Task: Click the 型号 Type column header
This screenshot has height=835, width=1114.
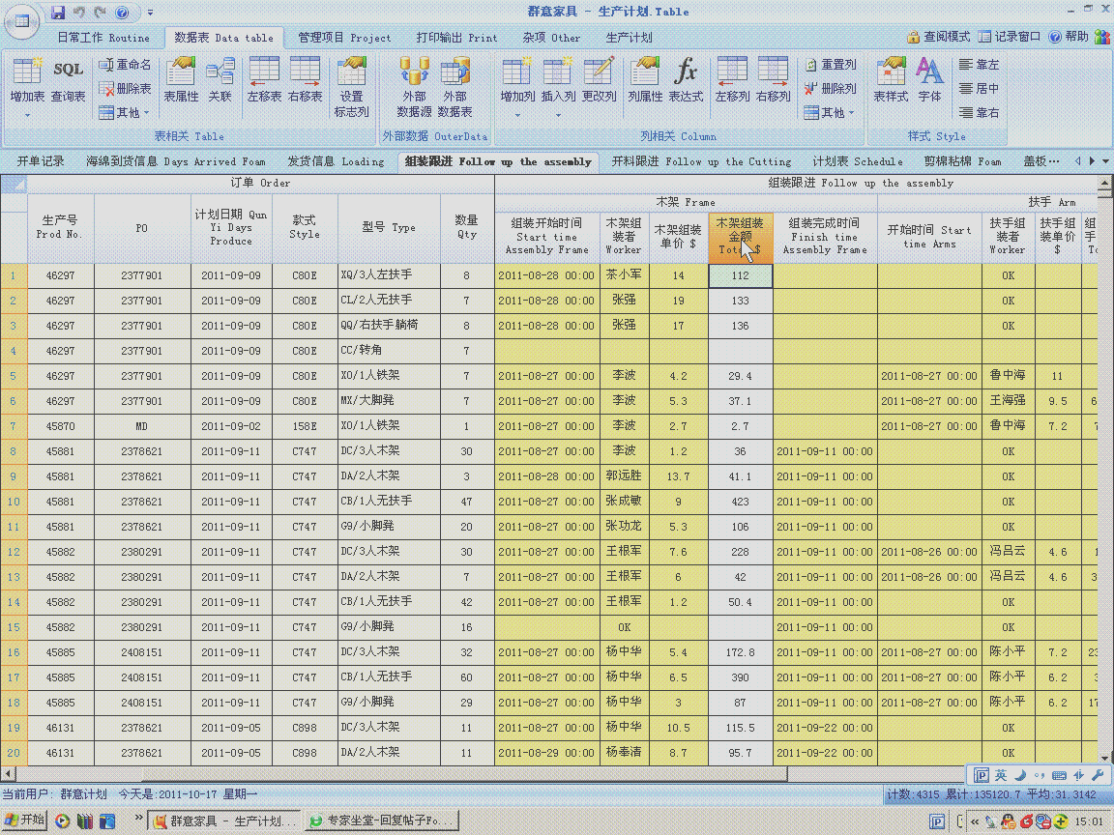Action: tap(389, 228)
